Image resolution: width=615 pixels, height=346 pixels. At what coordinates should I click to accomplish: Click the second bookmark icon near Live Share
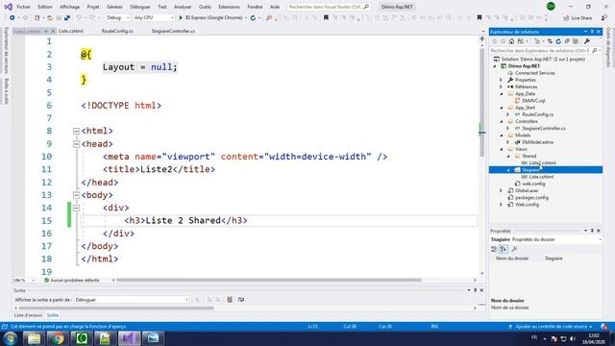[x=480, y=17]
